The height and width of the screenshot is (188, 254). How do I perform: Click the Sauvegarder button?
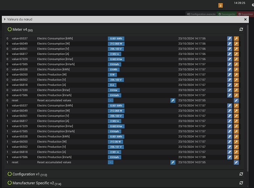[x=228, y=14]
